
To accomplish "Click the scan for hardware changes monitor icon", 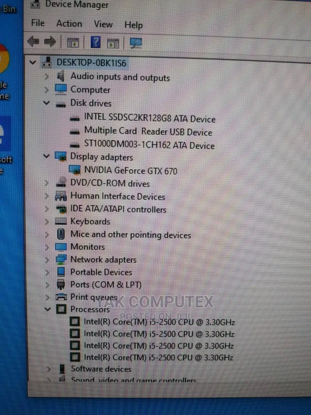I will coord(136,43).
